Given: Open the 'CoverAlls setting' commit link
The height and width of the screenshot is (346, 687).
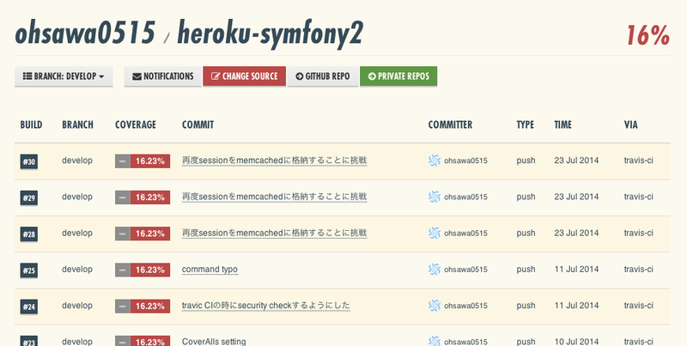Looking at the screenshot, I should (214, 341).
